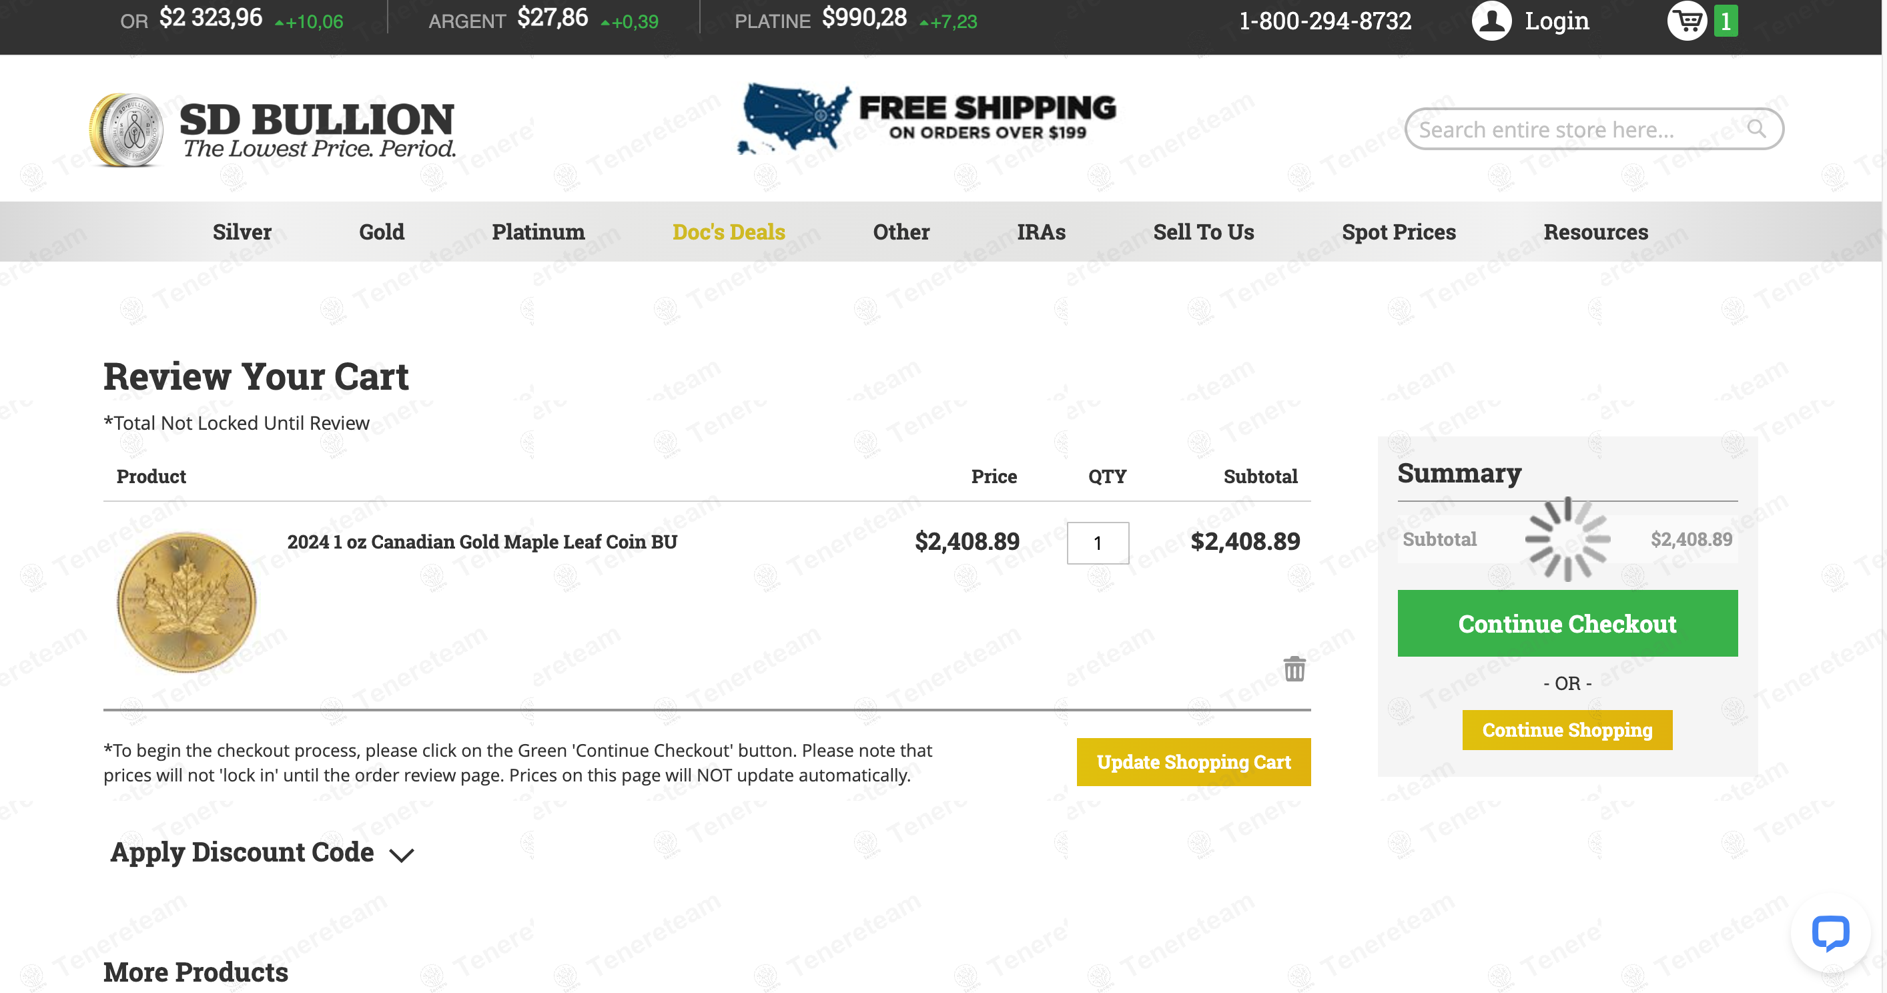Open the Spot Prices menu

tap(1399, 232)
